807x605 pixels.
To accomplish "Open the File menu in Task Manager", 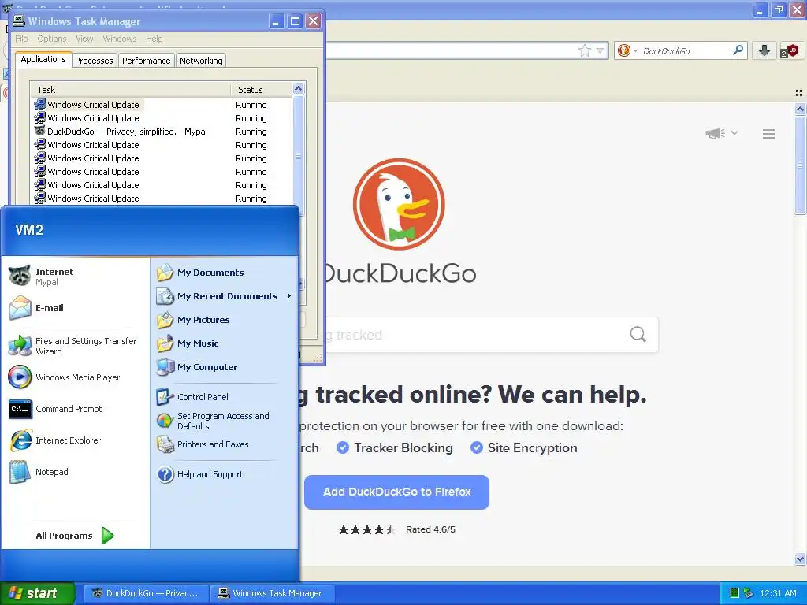I will tap(21, 39).
